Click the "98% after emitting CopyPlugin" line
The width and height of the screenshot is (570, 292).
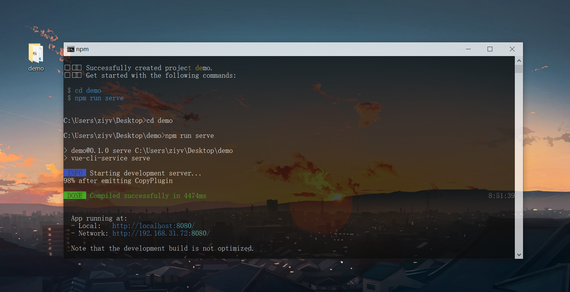click(118, 181)
